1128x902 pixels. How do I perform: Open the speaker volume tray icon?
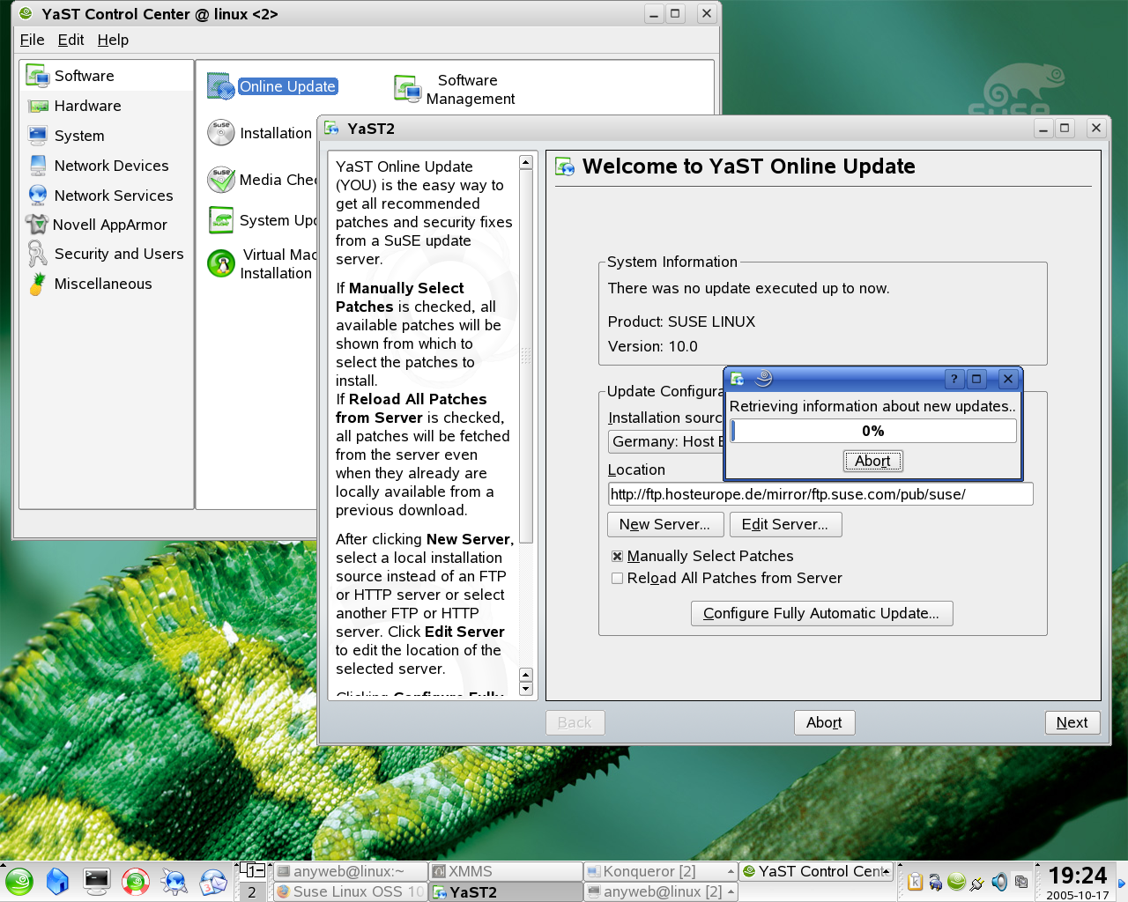tap(999, 882)
